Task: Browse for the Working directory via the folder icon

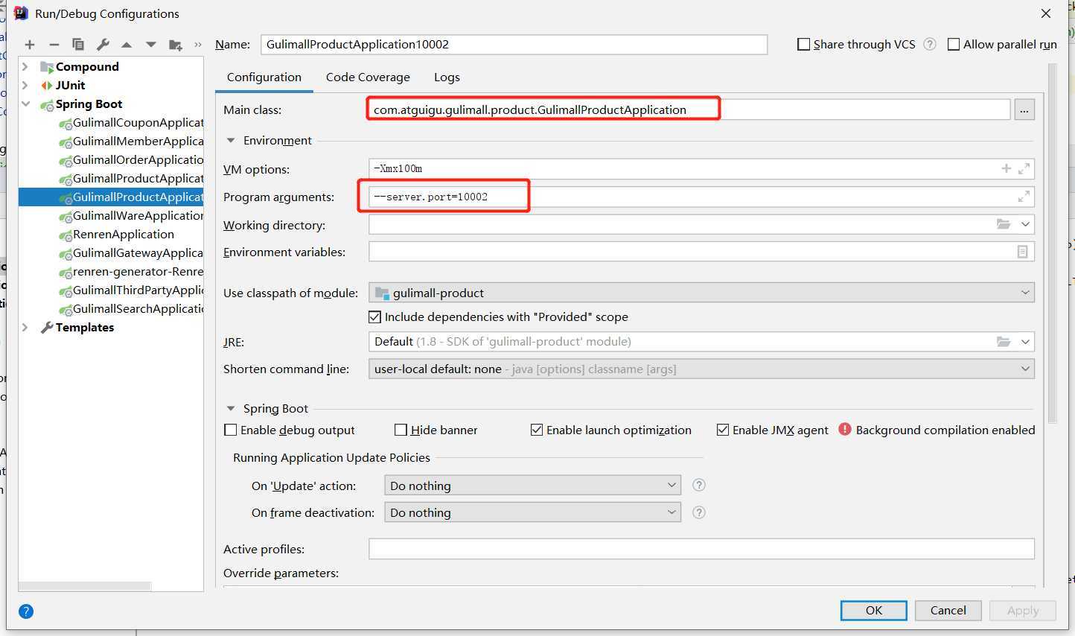Action: [x=1004, y=224]
